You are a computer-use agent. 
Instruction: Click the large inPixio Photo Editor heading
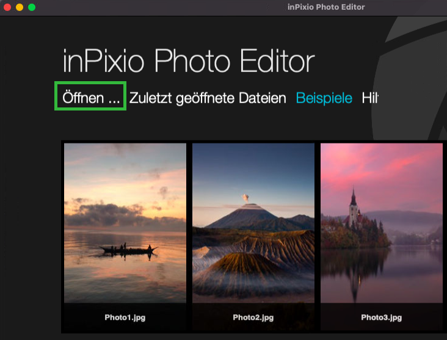[189, 60]
